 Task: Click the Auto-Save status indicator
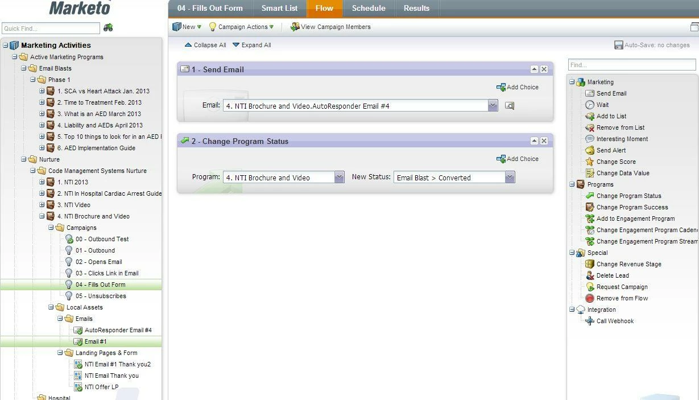(x=652, y=45)
